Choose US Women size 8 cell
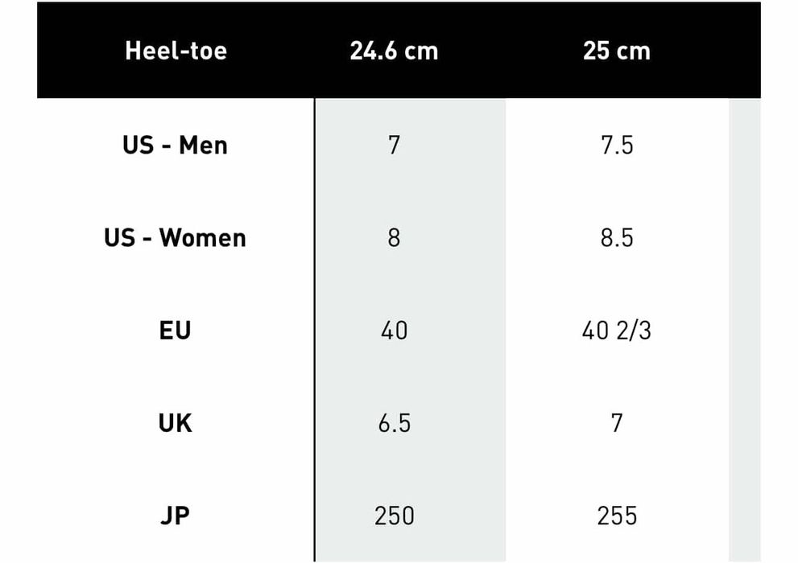This screenshot has height=563, width=798. tap(394, 238)
